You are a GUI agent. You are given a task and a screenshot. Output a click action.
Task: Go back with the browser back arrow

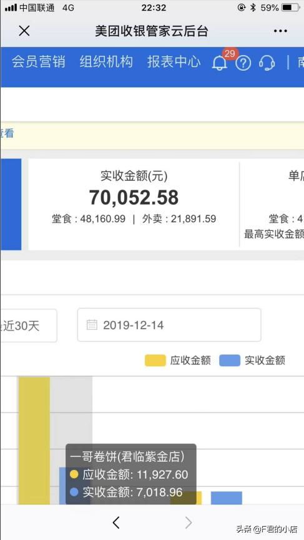coord(116,522)
